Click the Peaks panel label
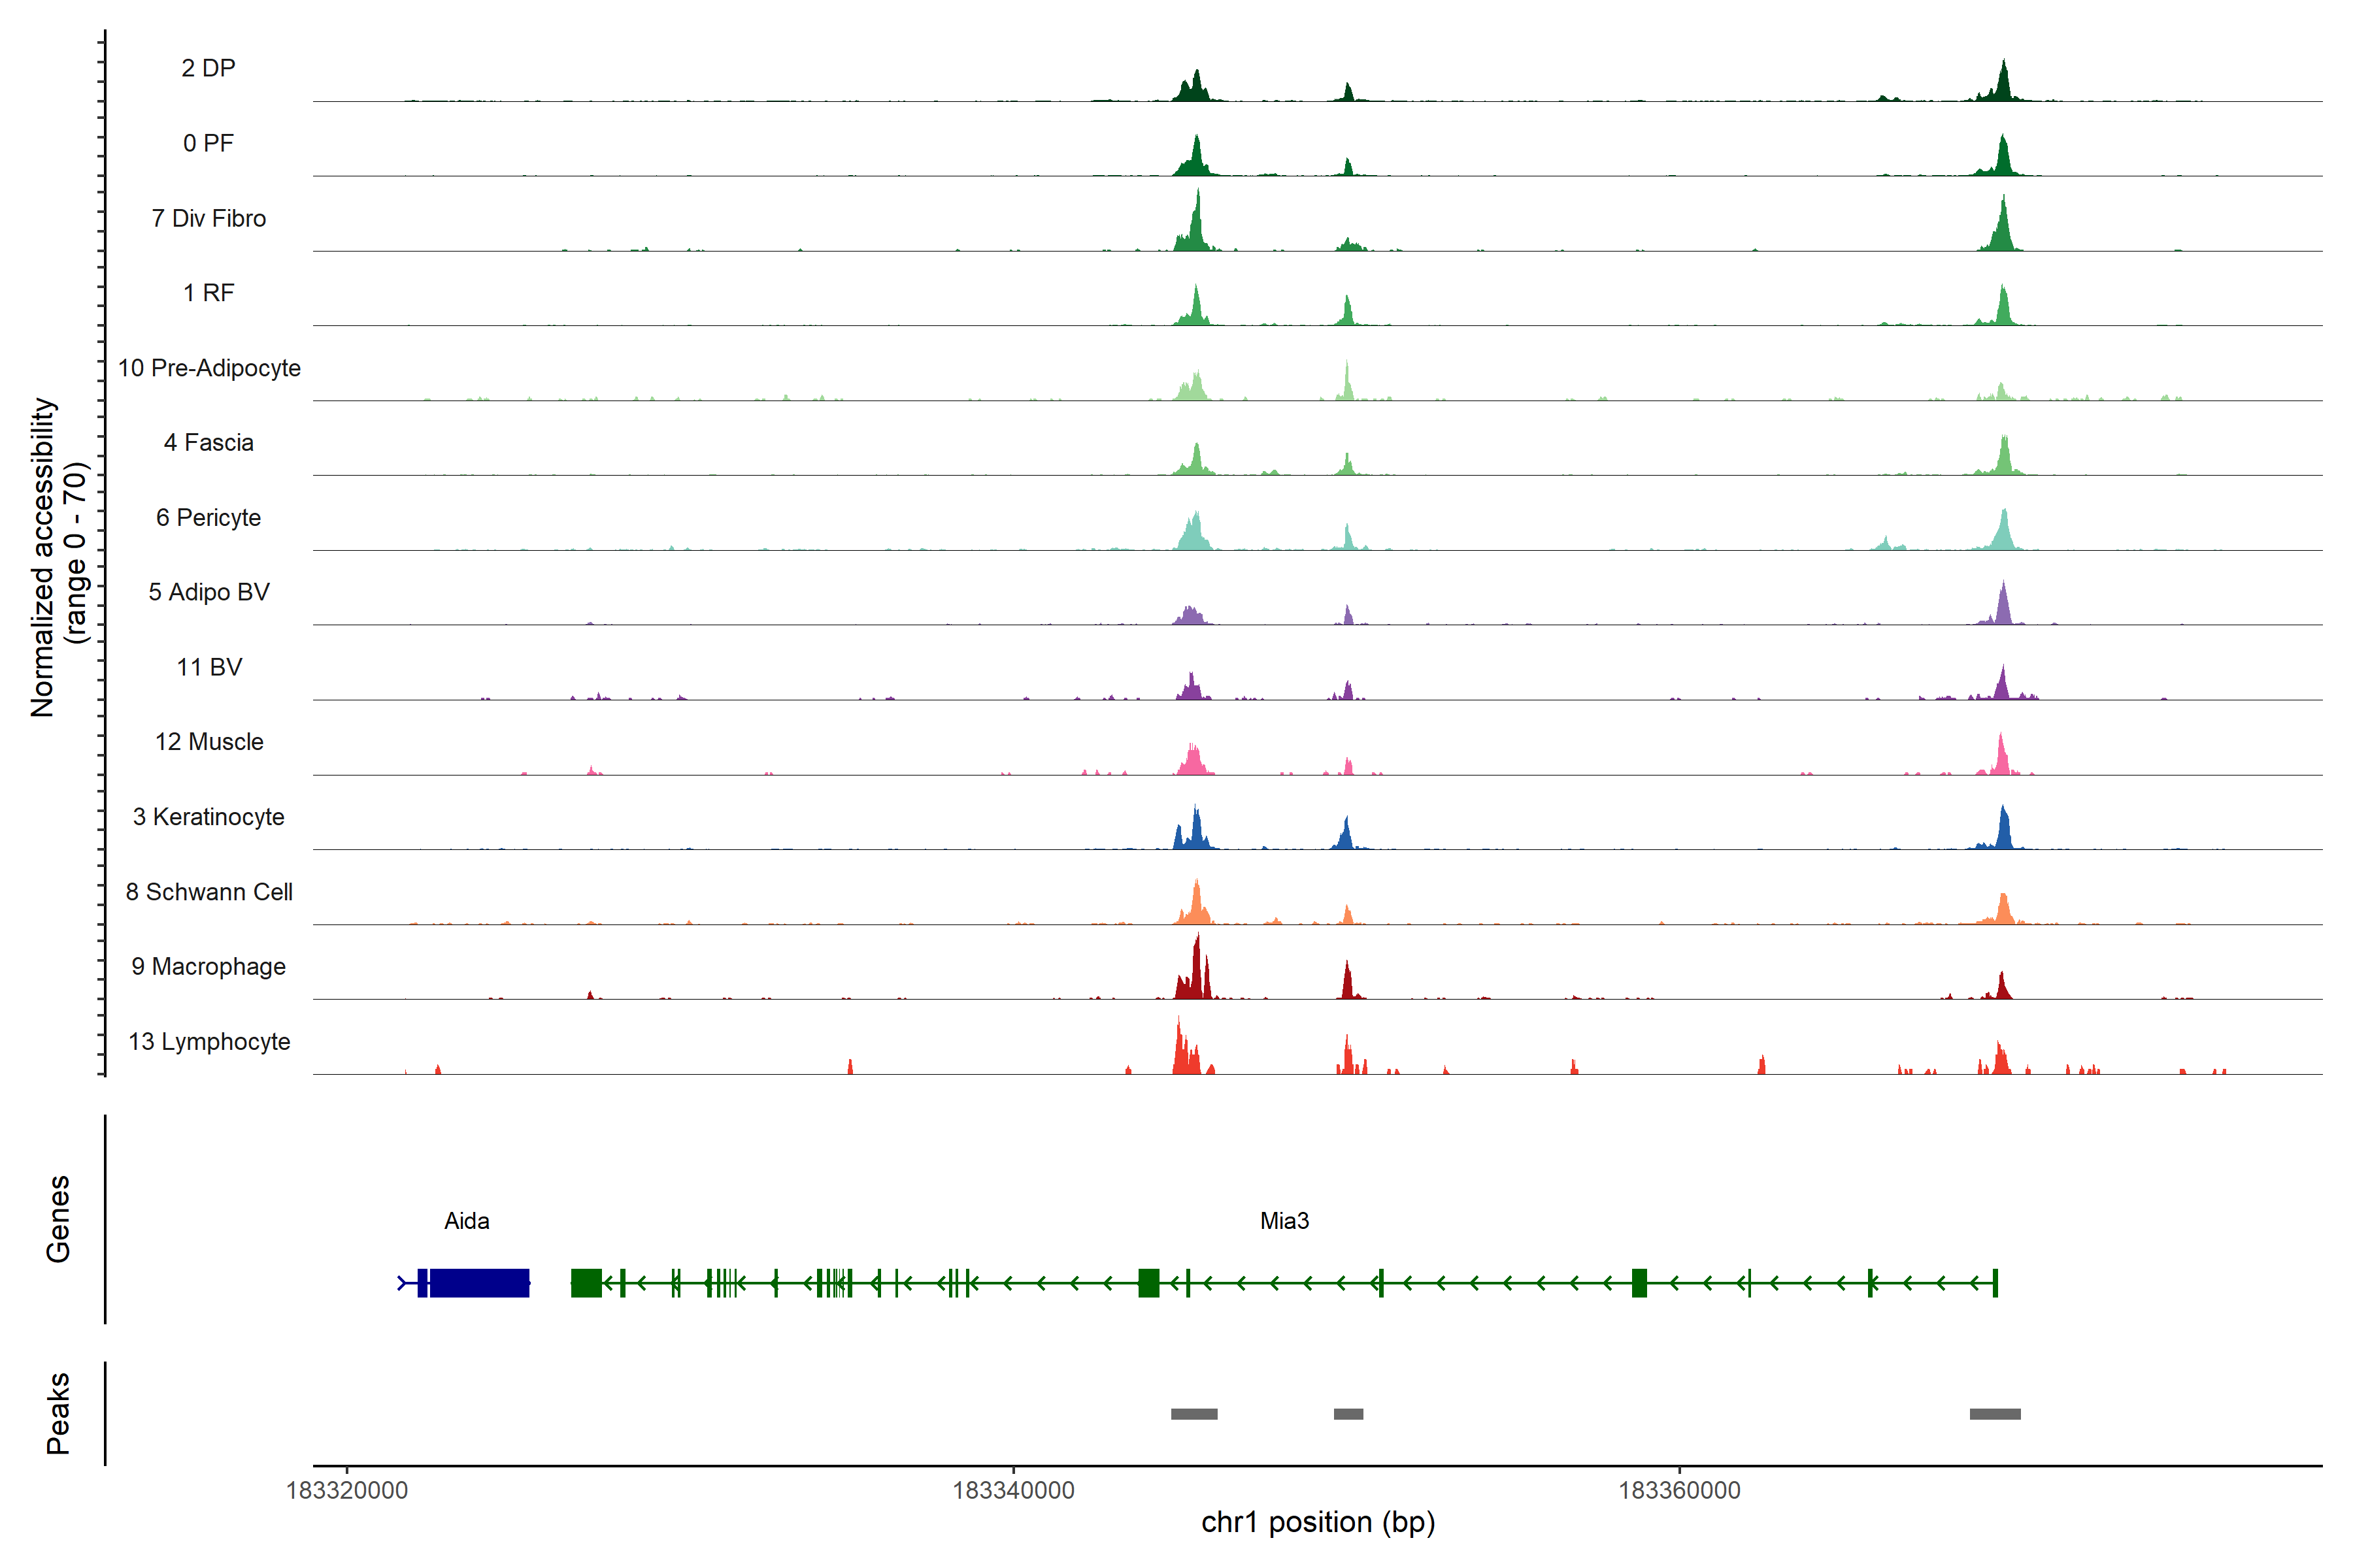Image resolution: width=2353 pixels, height=1568 pixels. pos(58,1413)
